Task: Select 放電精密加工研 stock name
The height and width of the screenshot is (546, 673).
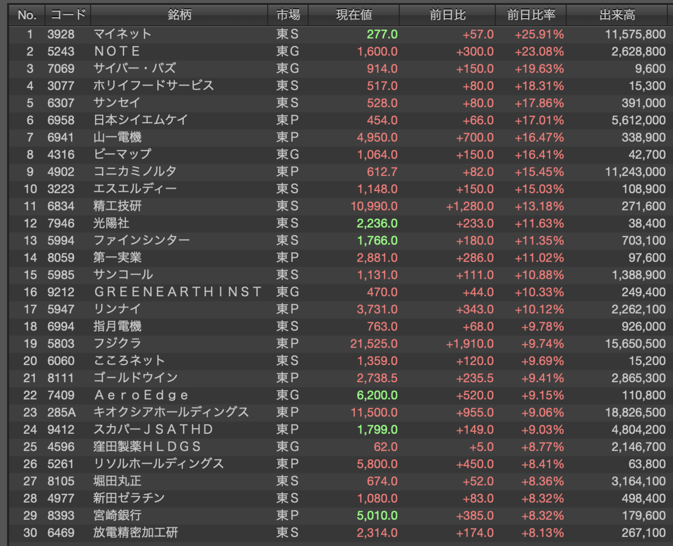Action: (136, 533)
